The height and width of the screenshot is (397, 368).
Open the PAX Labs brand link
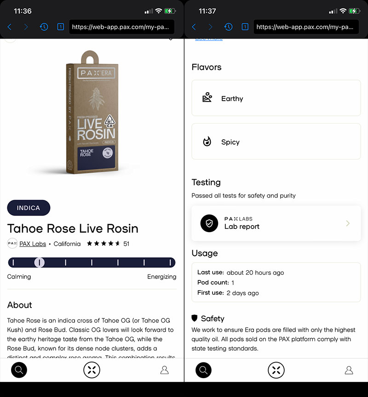(33, 244)
